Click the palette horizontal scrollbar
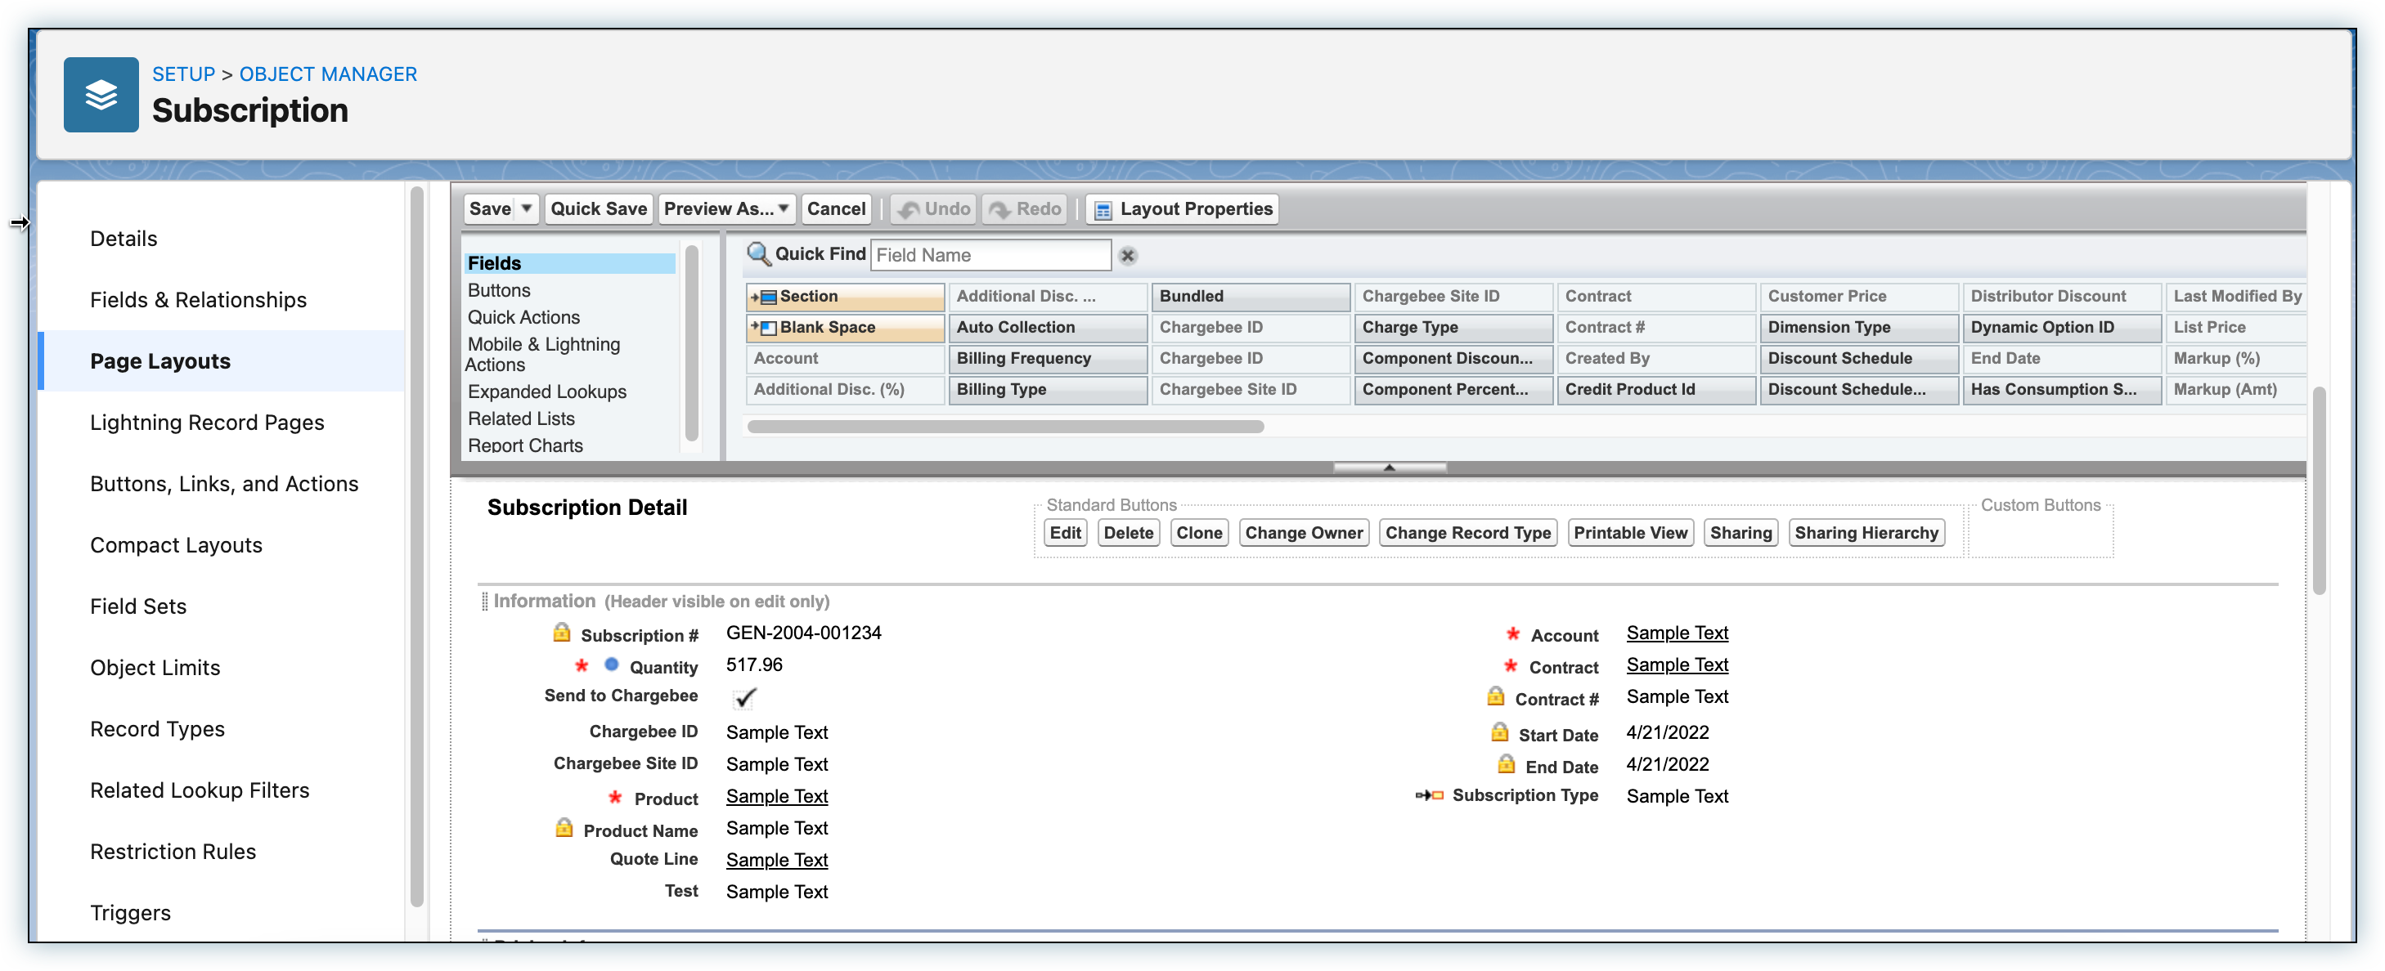The width and height of the screenshot is (2385, 971). point(1004,427)
